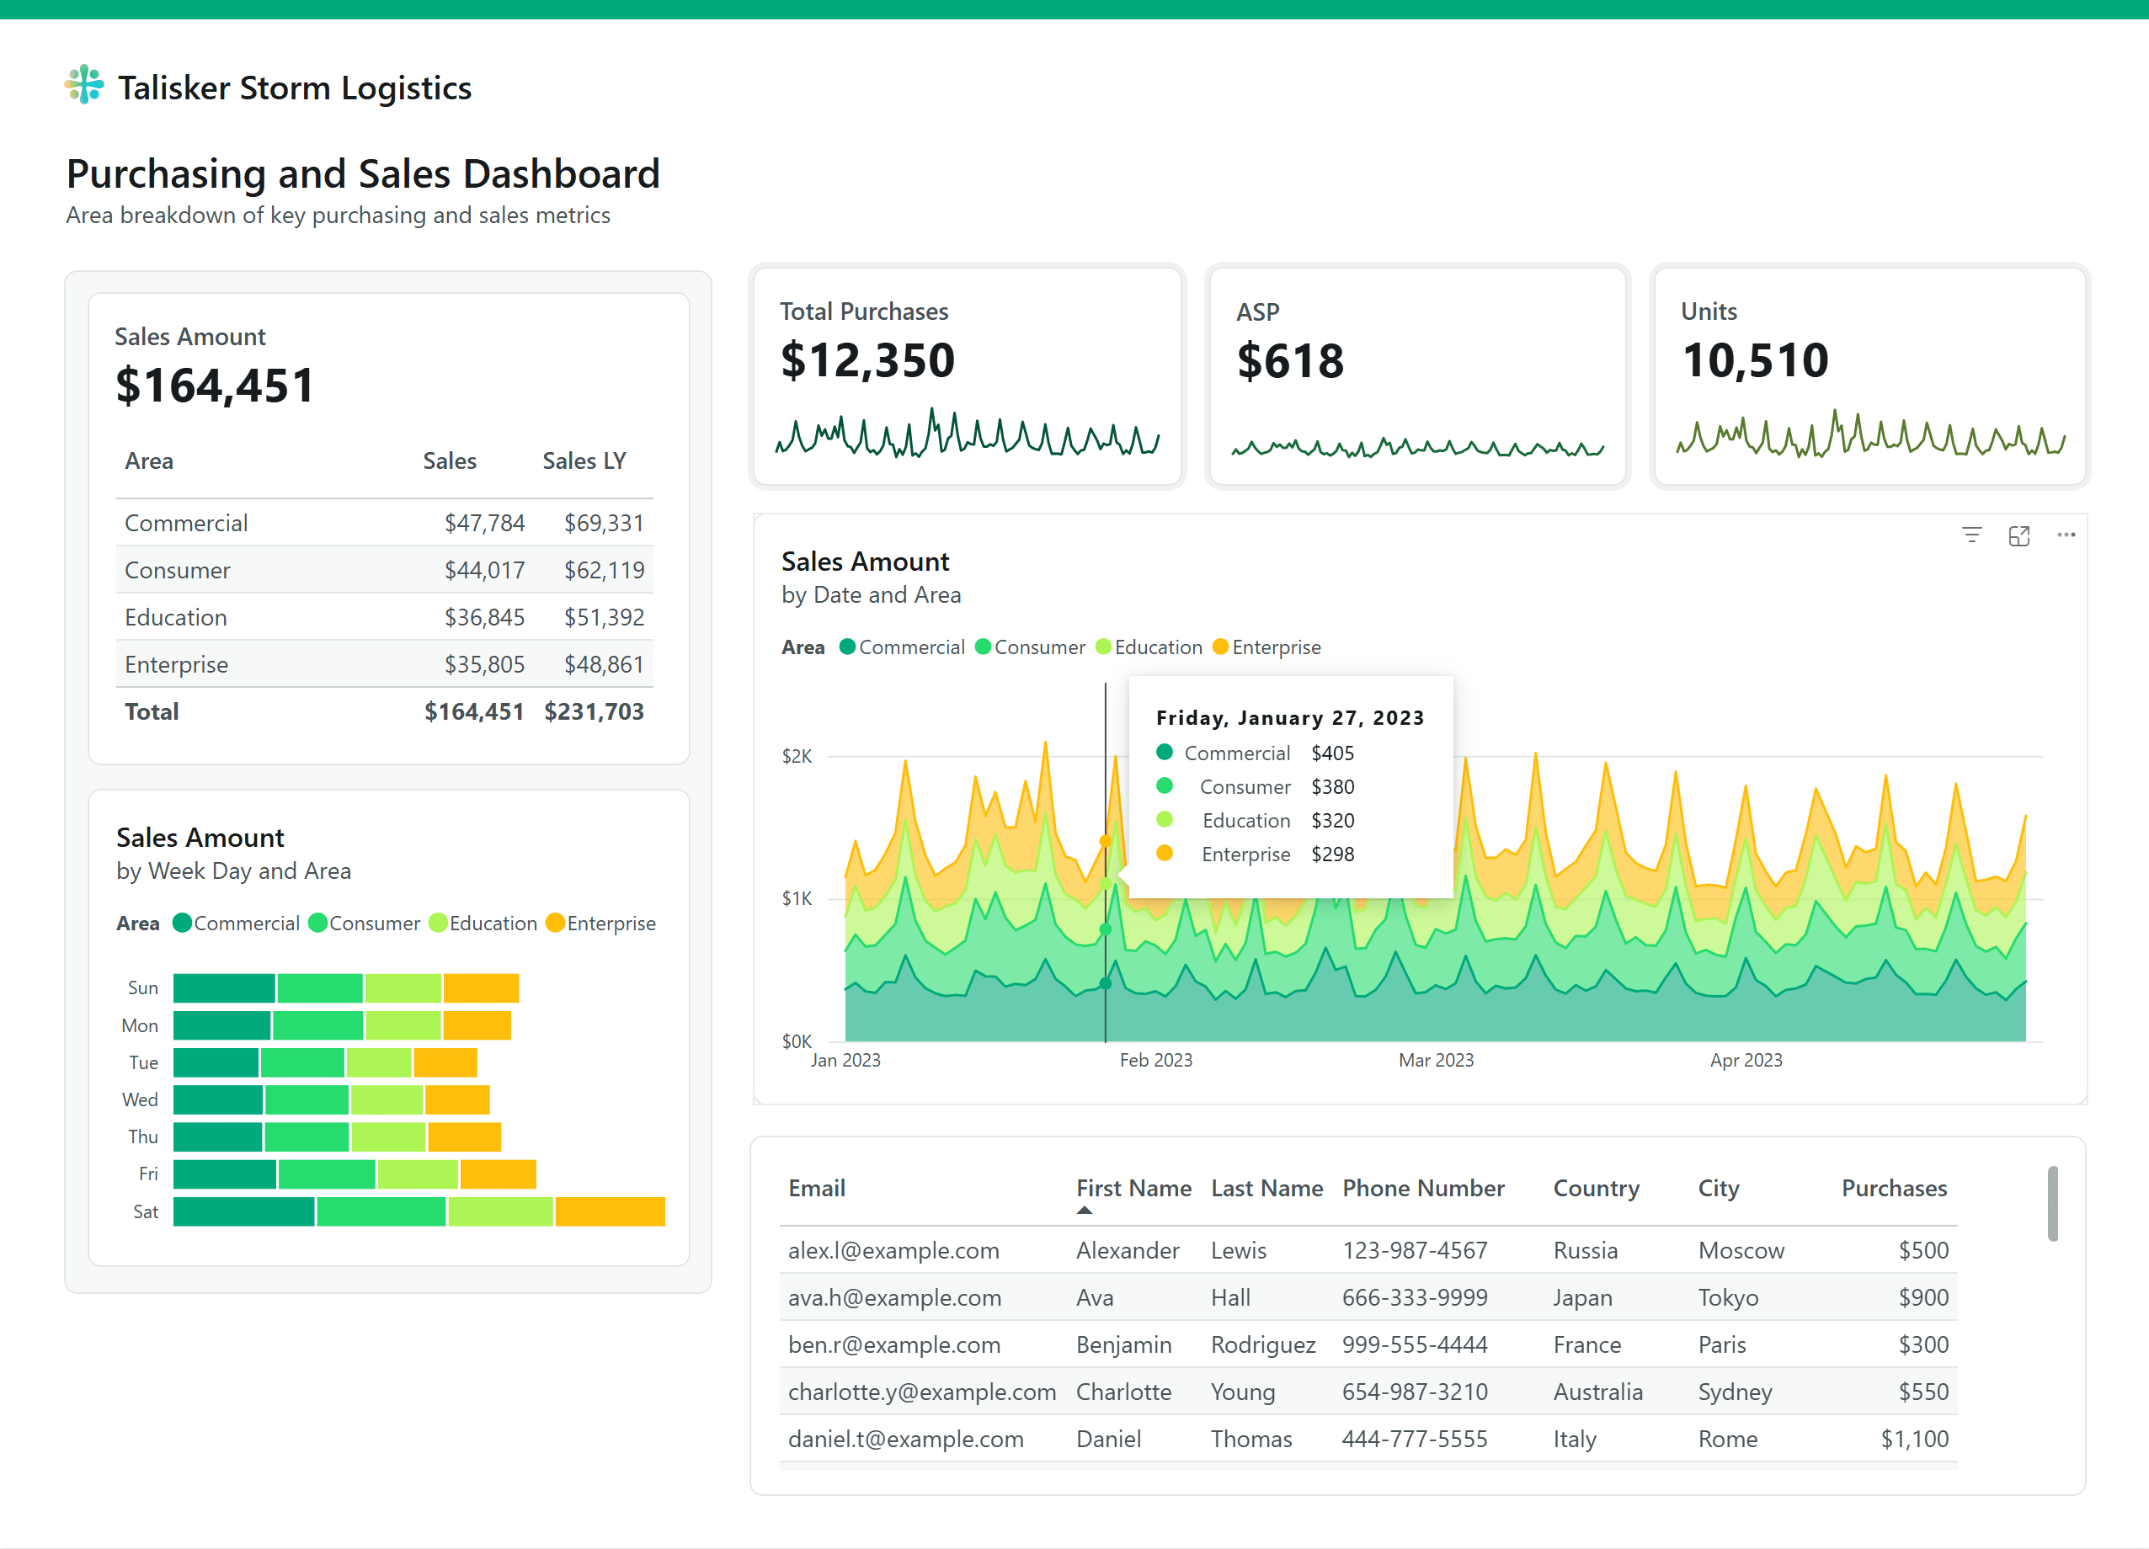The height and width of the screenshot is (1549, 2149).
Task: Sort table by Purchases column header
Action: [x=1892, y=1188]
